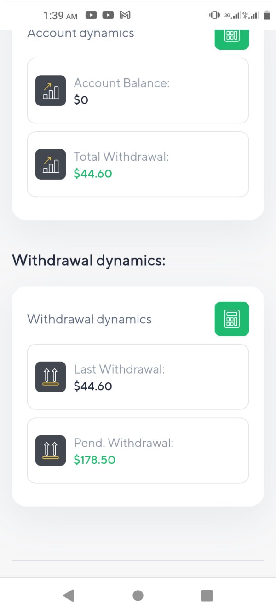Open the Total Withdrawal card
276x614 pixels.
click(x=138, y=164)
